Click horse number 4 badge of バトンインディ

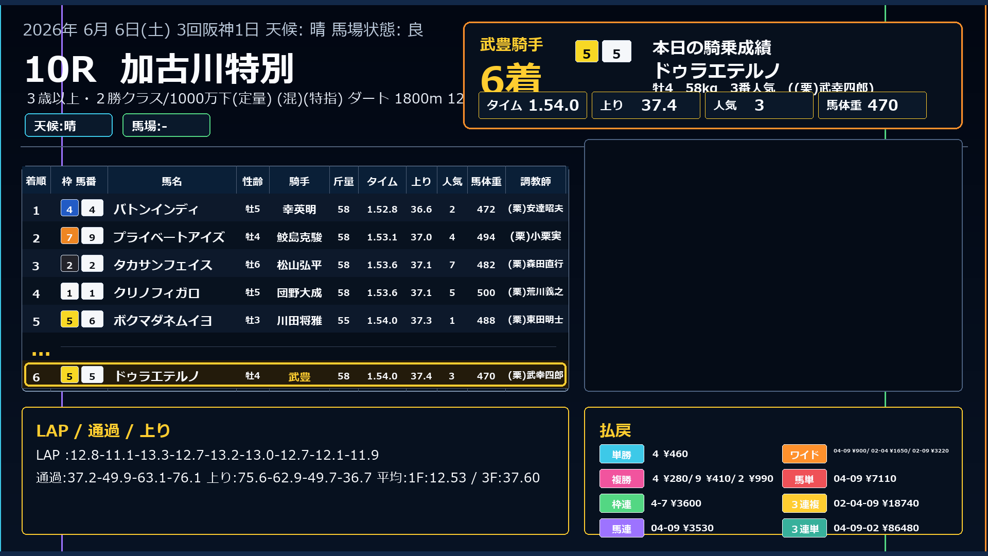(92, 208)
